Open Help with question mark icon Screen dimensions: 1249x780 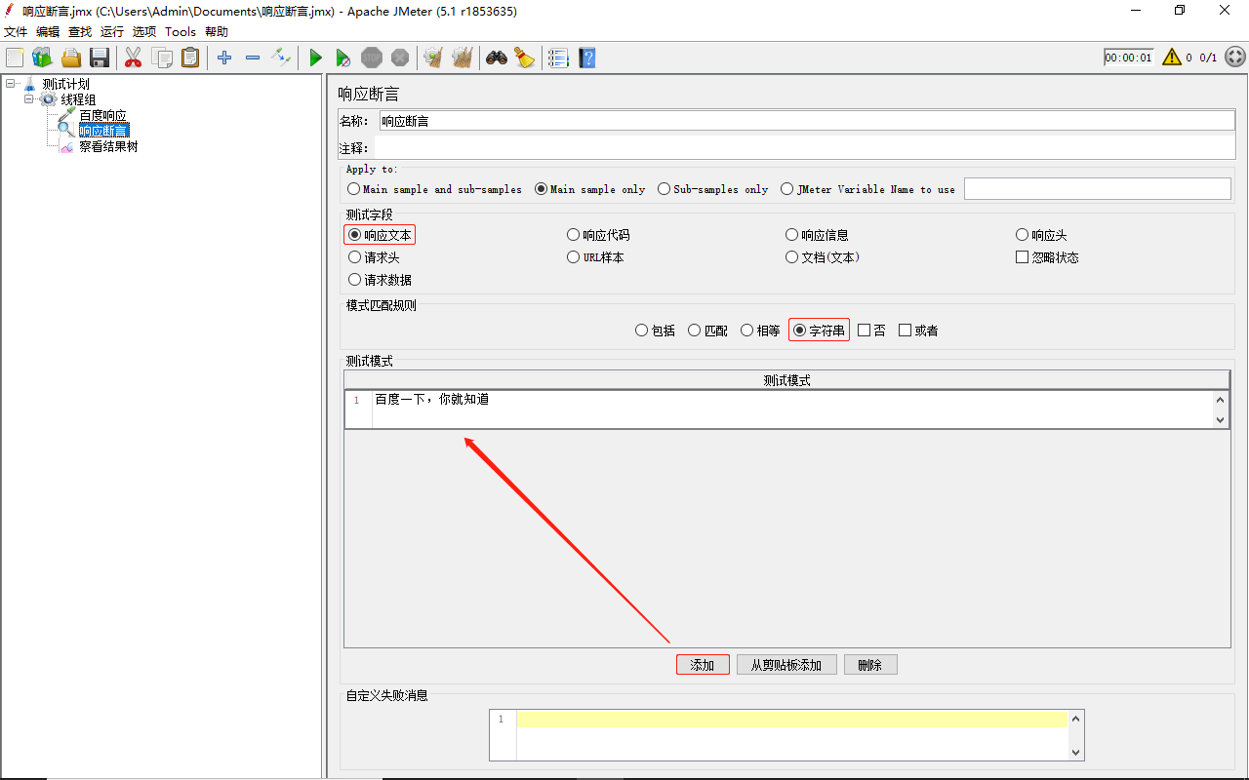586,58
